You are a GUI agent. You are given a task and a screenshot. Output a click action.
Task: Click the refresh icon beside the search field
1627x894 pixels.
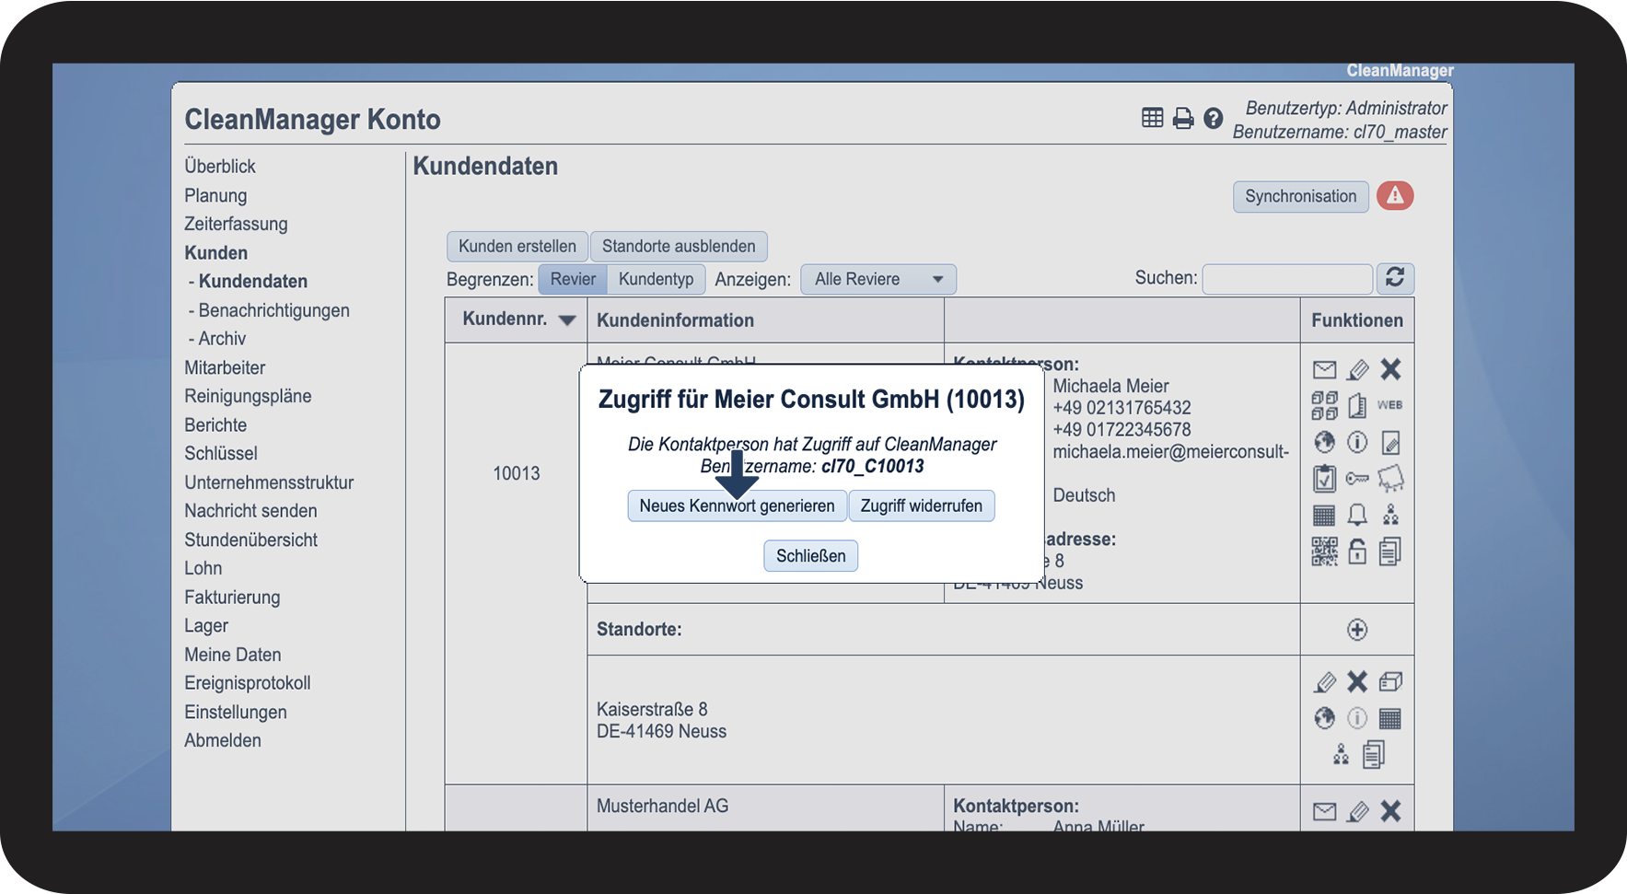pos(1395,278)
